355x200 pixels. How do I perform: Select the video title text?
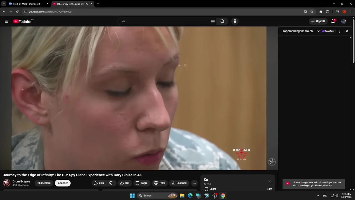point(72,175)
